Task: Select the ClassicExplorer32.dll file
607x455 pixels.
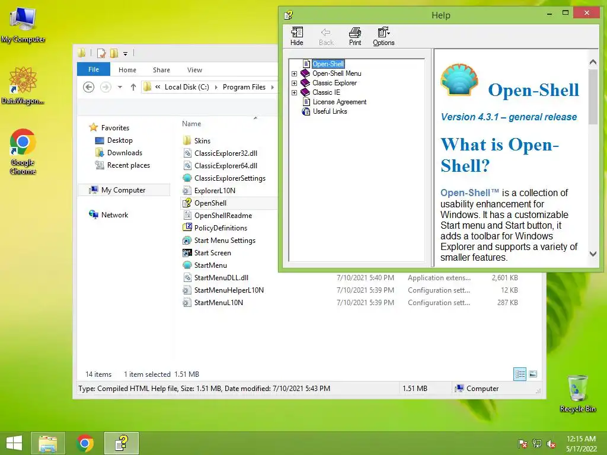Action: click(226, 153)
